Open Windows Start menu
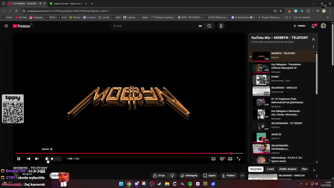The height and width of the screenshot is (188, 334). (121, 184)
